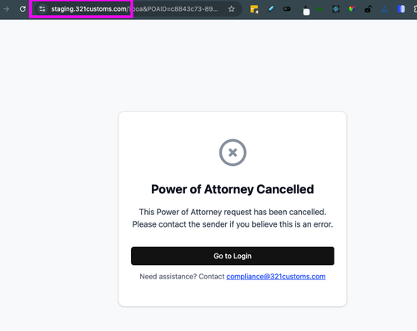Open the rainbow color wheel extension
This screenshot has height=331, width=417.
(352, 9)
